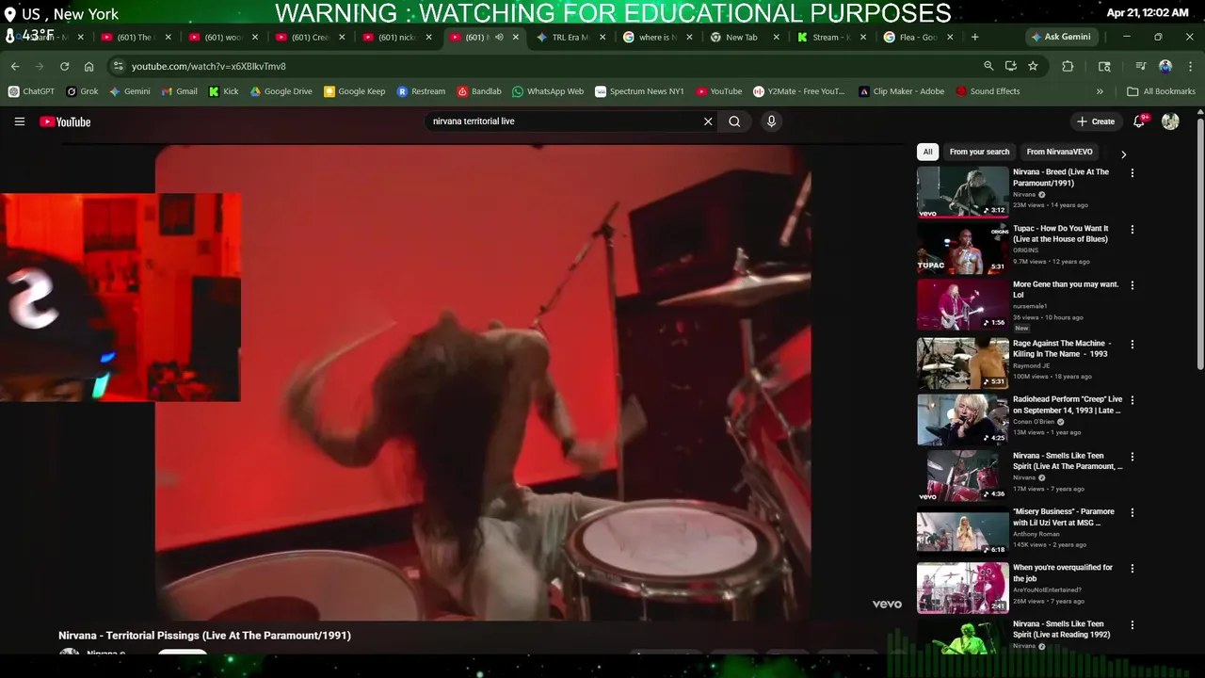The height and width of the screenshot is (678, 1205).
Task: Open options for Radiohead Creep Live video
Action: click(x=1132, y=400)
